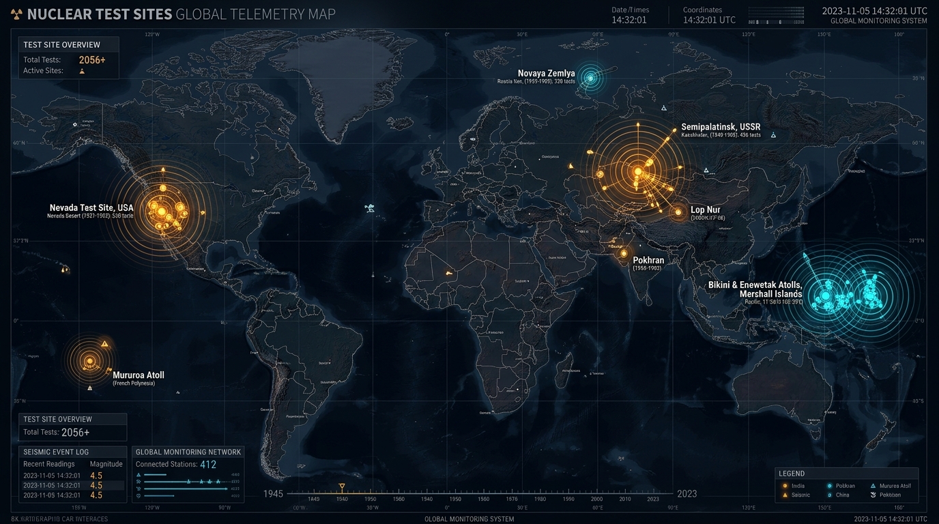Click the Magnitude column header

pyautogui.click(x=106, y=464)
